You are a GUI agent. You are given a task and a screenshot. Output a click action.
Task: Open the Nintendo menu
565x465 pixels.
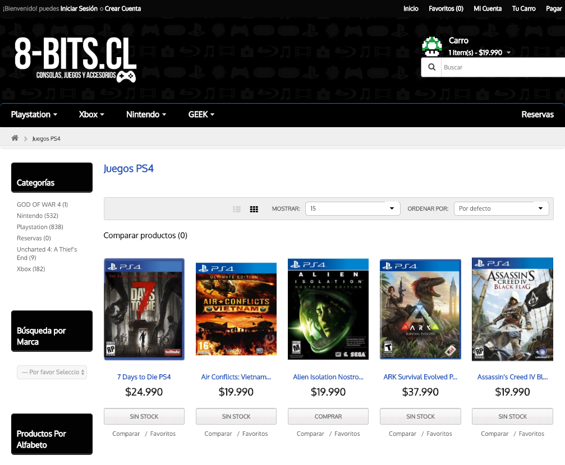146,114
